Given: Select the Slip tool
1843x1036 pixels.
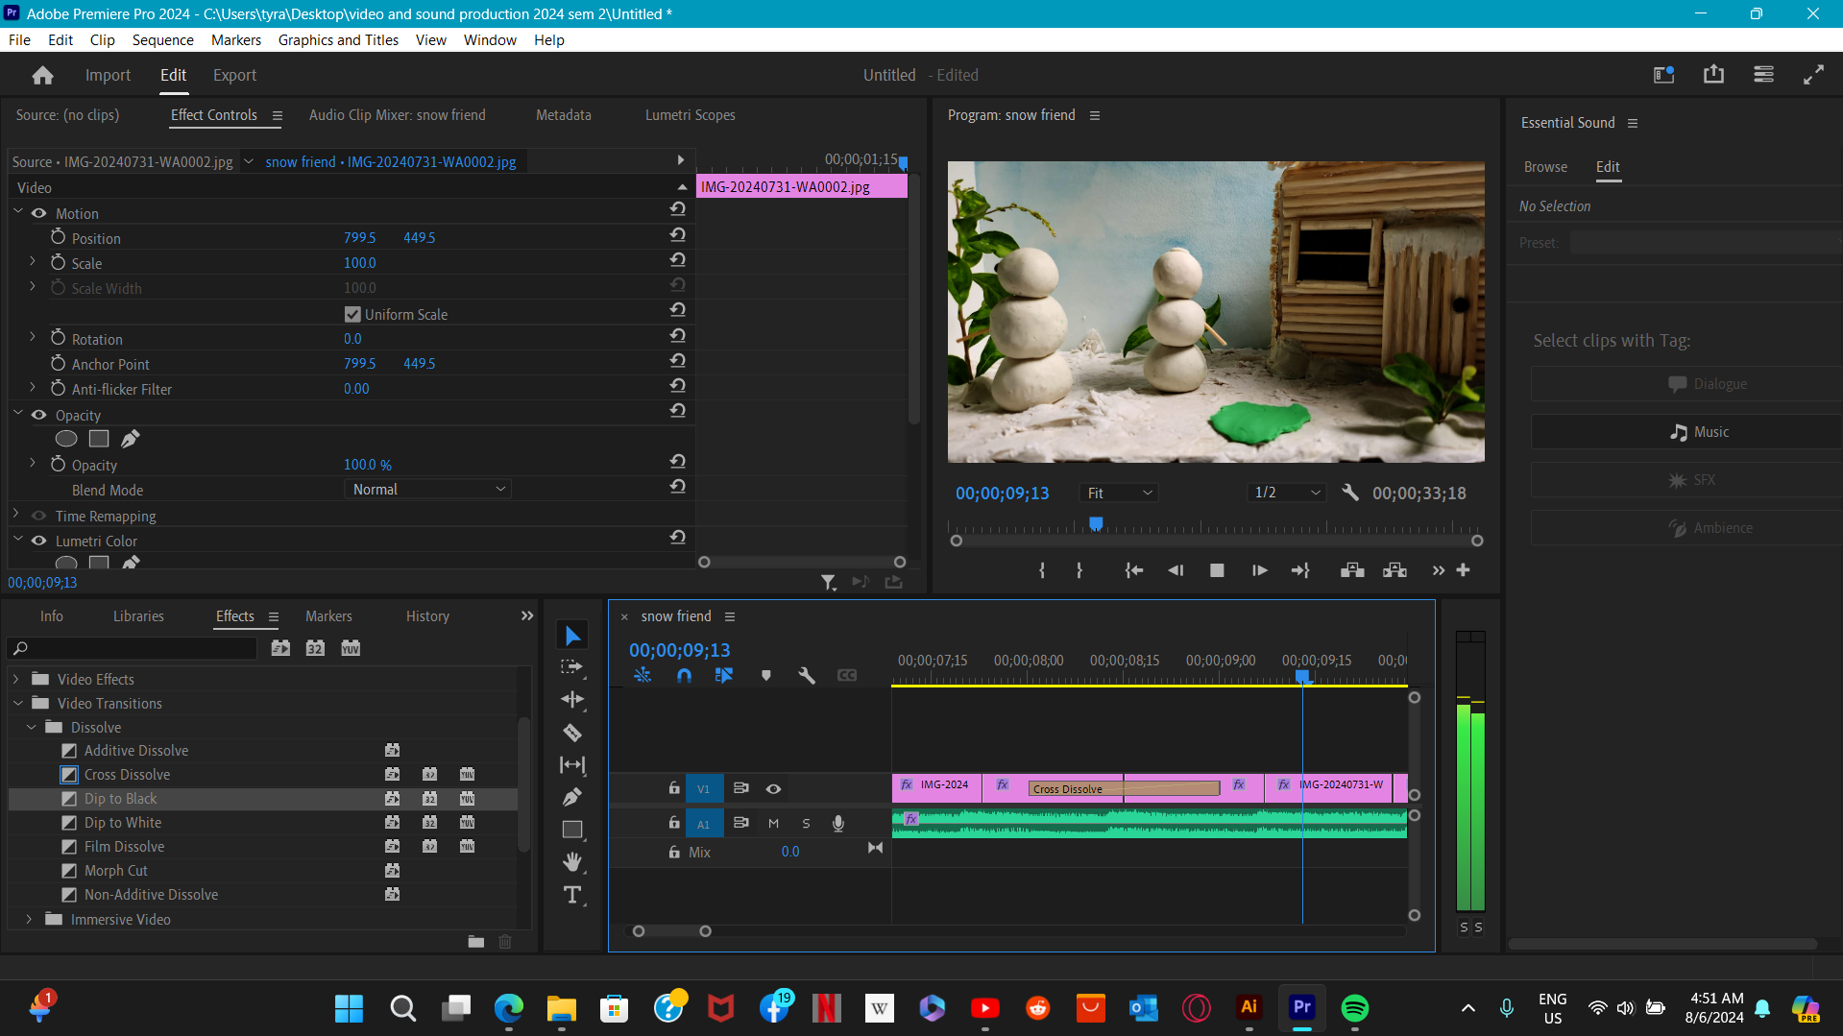Looking at the screenshot, I should point(572,765).
